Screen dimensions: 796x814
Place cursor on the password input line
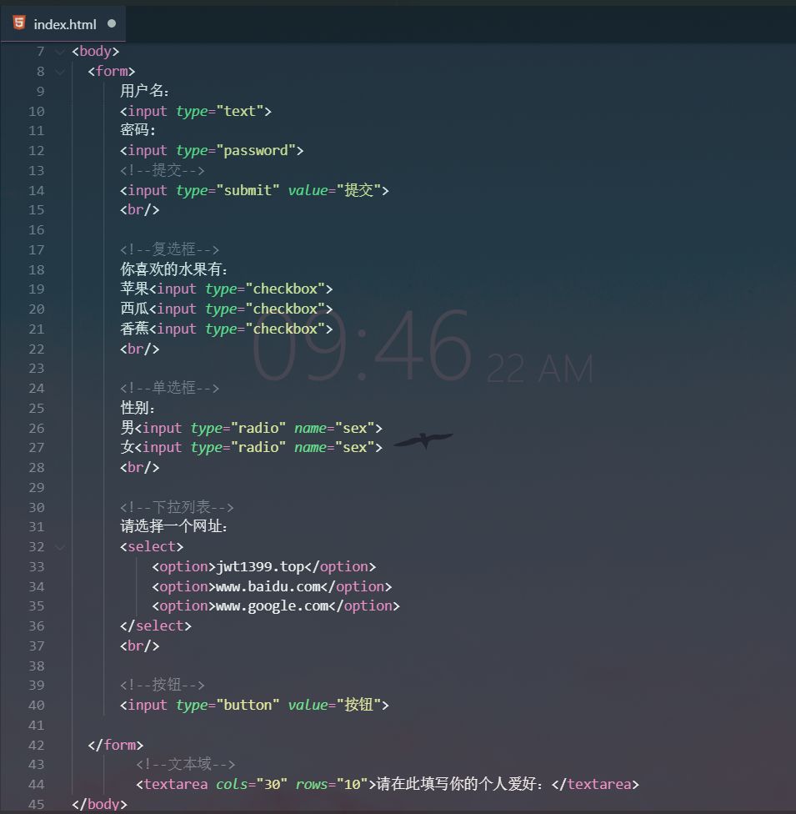(212, 151)
